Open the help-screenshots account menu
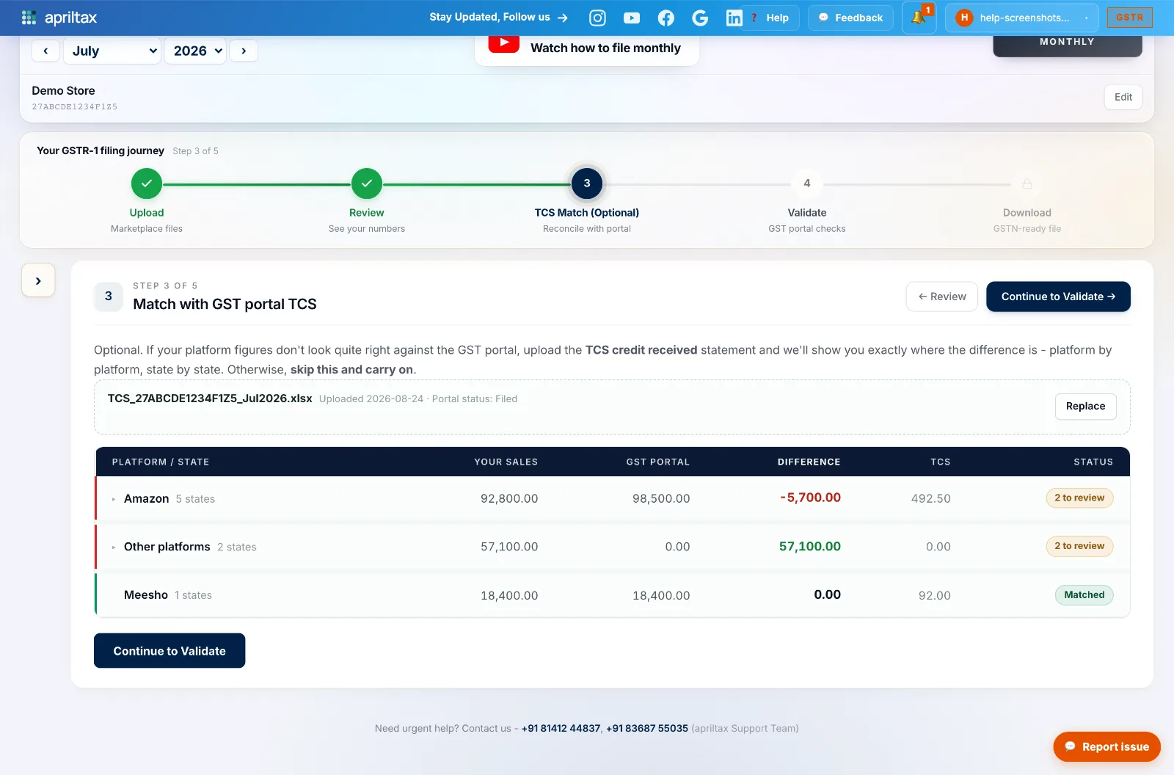The height and width of the screenshot is (775, 1174). point(1022,18)
